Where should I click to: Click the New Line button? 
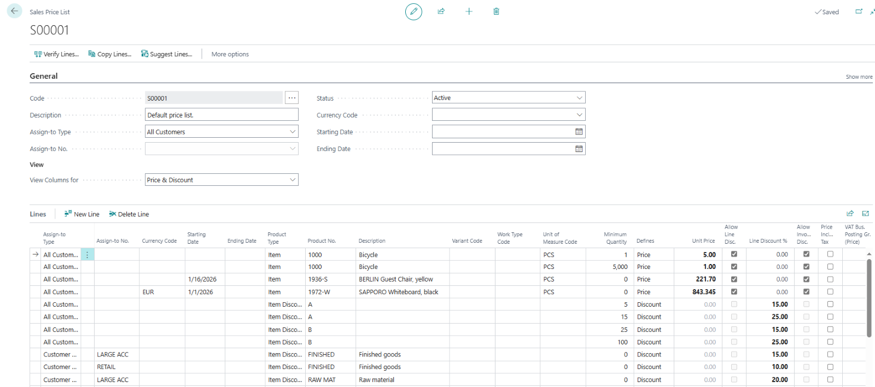(x=82, y=214)
